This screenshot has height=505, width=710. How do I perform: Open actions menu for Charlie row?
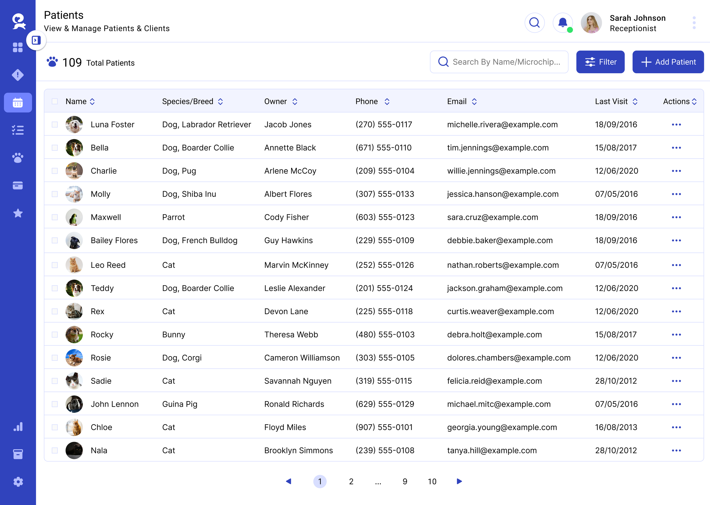click(x=676, y=171)
